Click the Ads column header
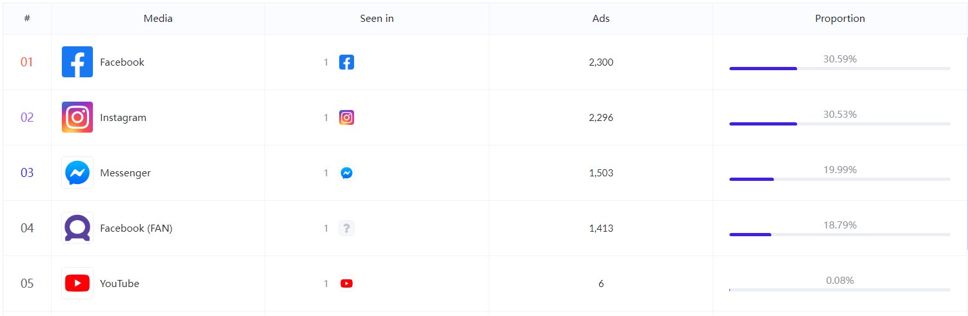This screenshot has height=316, width=968. pos(601,19)
